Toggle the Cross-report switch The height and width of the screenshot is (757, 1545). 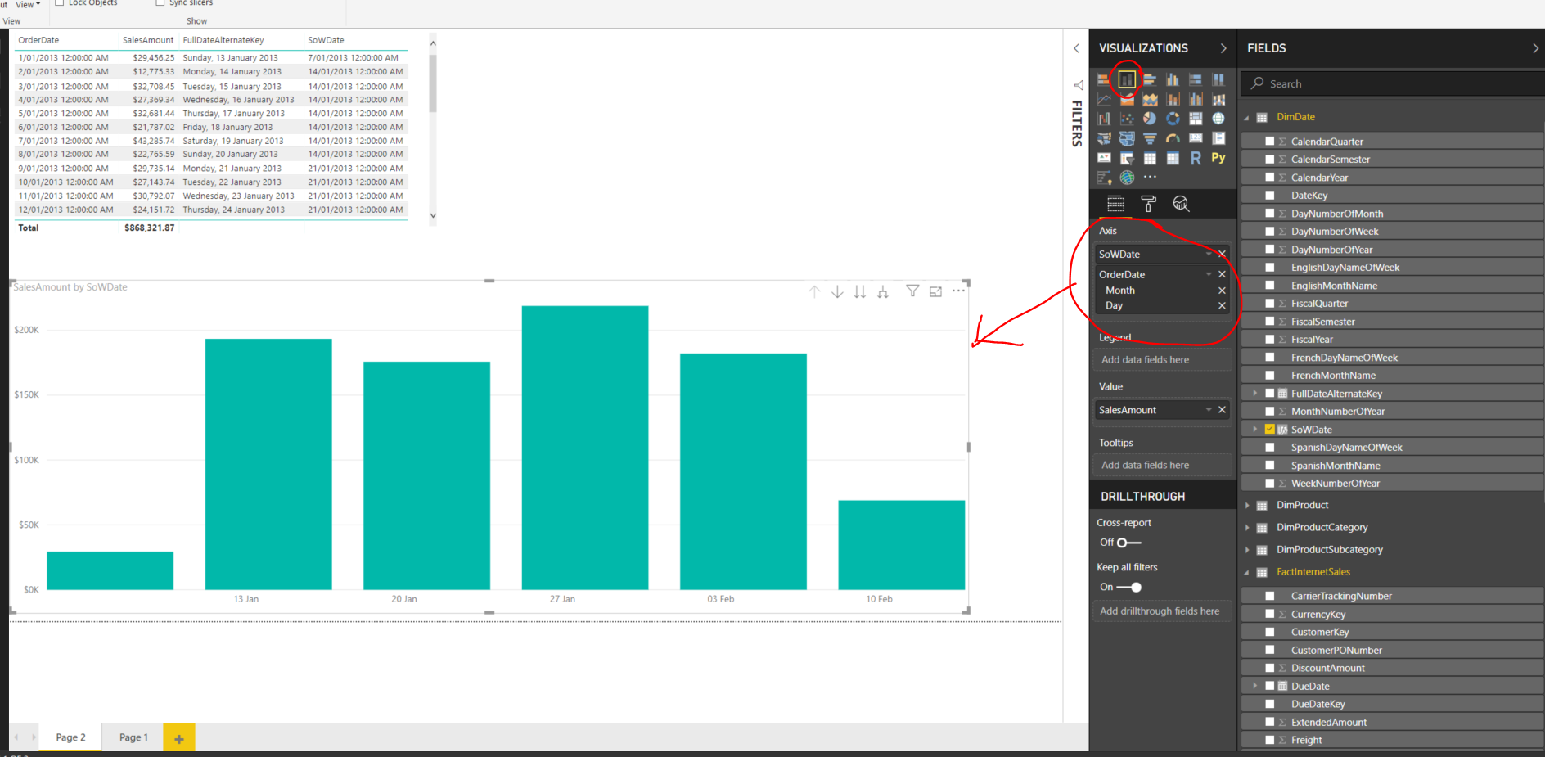click(1128, 543)
